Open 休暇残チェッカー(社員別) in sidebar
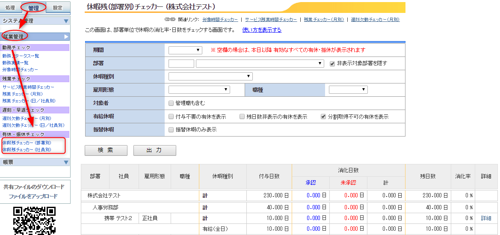The height and width of the screenshot is (235, 500). 27,149
